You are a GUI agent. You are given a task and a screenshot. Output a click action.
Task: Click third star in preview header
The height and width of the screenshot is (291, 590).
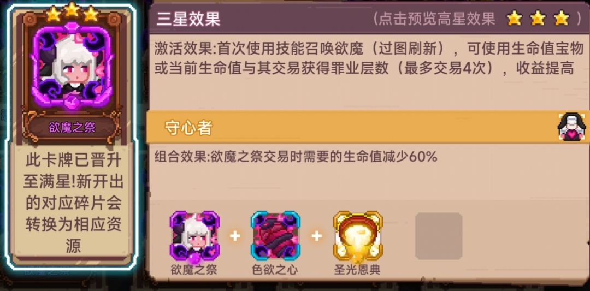[562, 18]
